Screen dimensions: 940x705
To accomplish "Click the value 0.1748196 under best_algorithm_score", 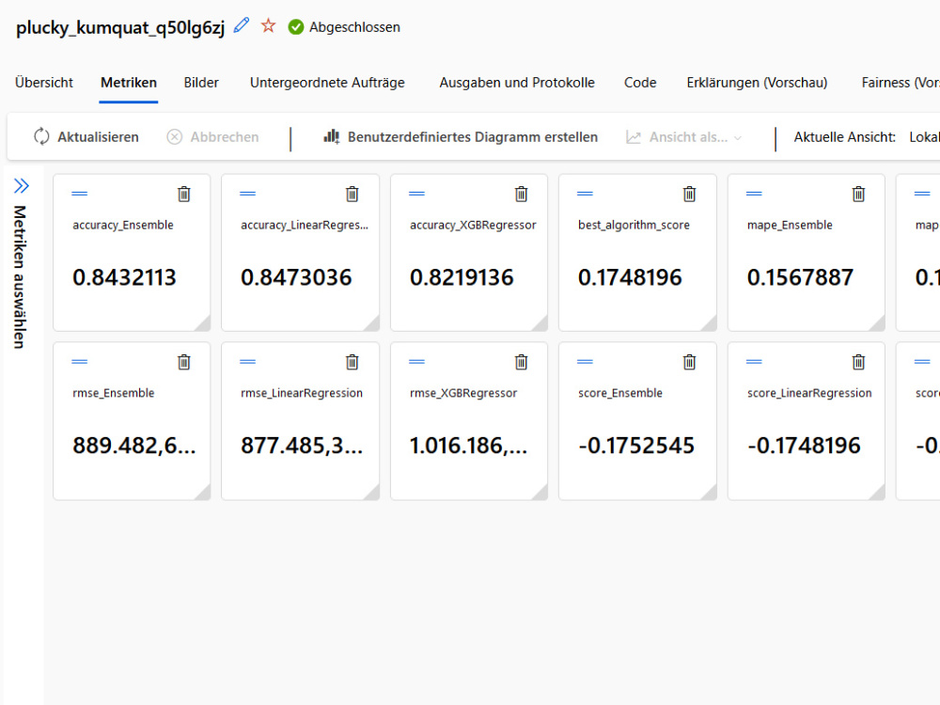I will [630, 277].
